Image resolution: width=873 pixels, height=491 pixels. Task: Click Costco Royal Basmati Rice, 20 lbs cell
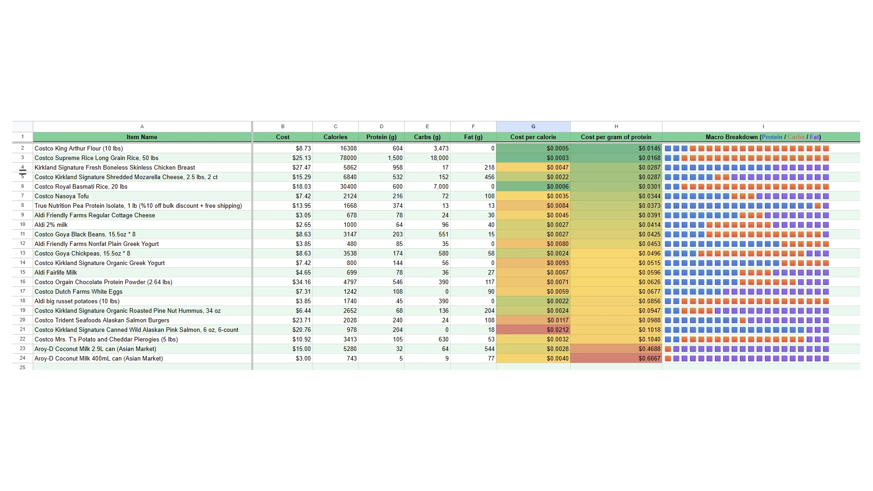point(142,186)
